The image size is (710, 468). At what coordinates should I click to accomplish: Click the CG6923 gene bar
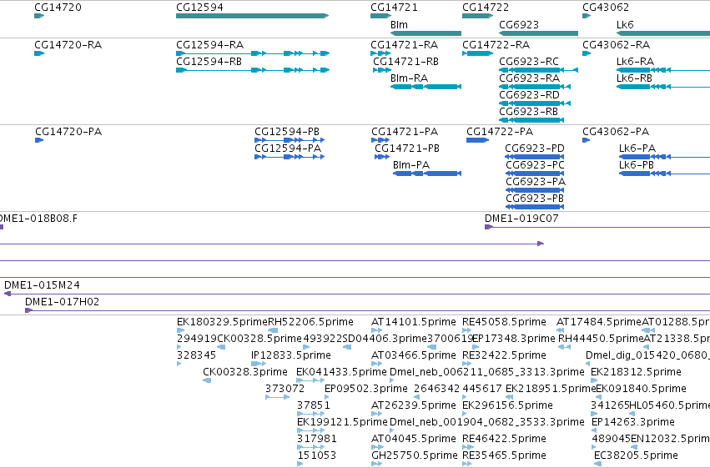(538, 33)
